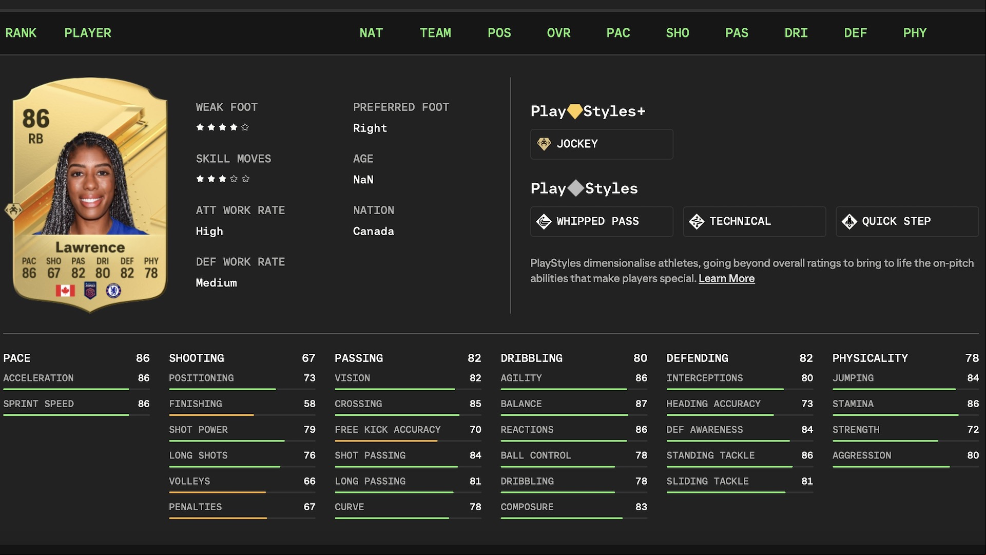Sort by PHY column header
Screen dimensions: 986x555
tap(915, 33)
